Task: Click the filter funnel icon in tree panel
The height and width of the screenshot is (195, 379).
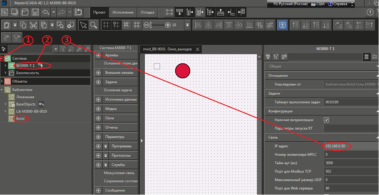Action: [63, 49]
